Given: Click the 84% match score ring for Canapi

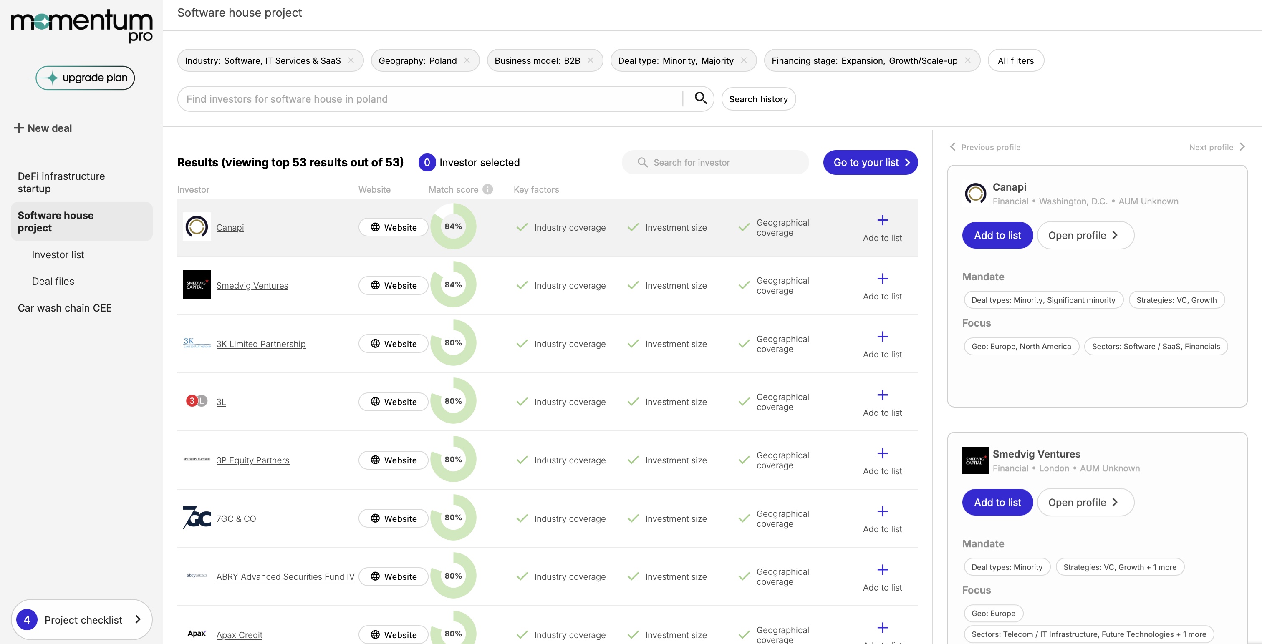Looking at the screenshot, I should 453,227.
